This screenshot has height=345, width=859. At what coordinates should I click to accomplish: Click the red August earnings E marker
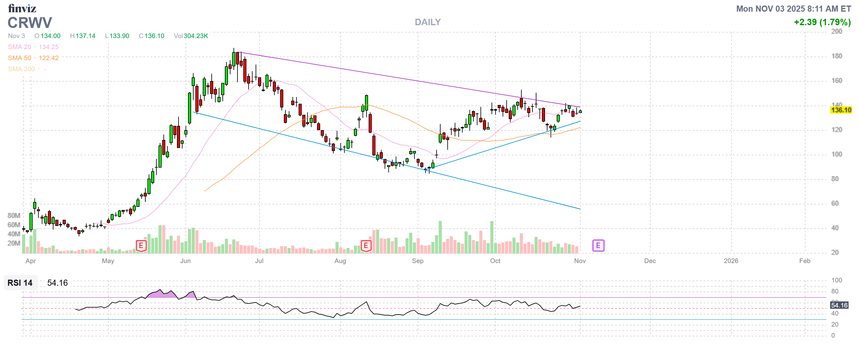pos(366,246)
